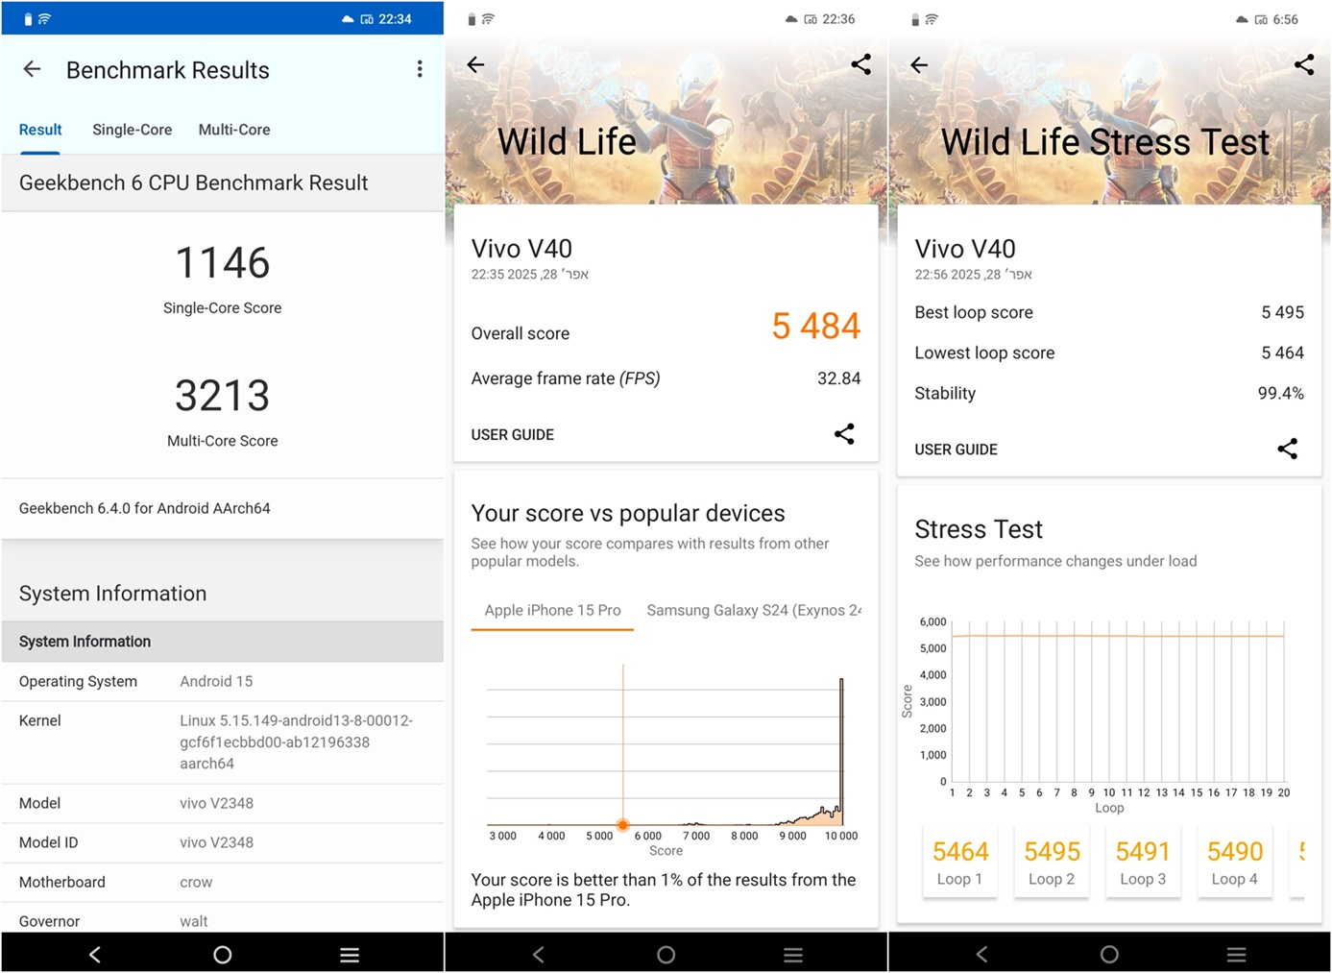Share Wild Life result from top bar
This screenshot has width=1332, height=973.
[860, 64]
